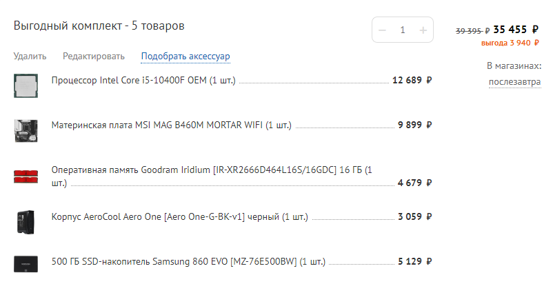Open Корпус AeroCool Aero One title
Screen dimensions: 553x295
(x=179, y=216)
